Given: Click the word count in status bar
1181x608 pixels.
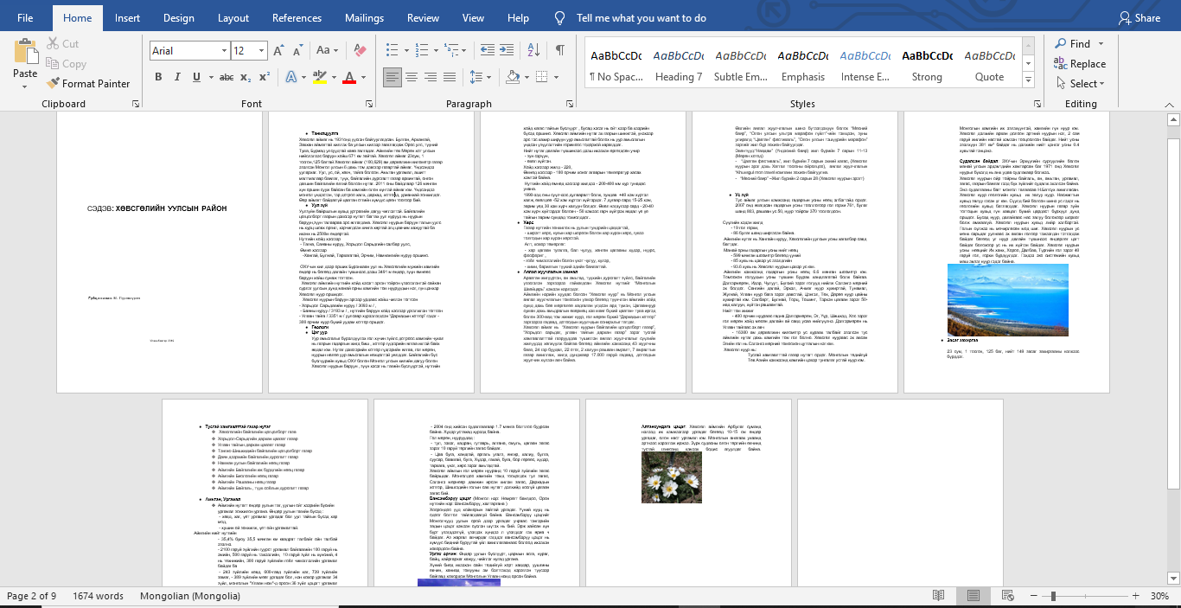Looking at the screenshot, I should click(x=98, y=596).
